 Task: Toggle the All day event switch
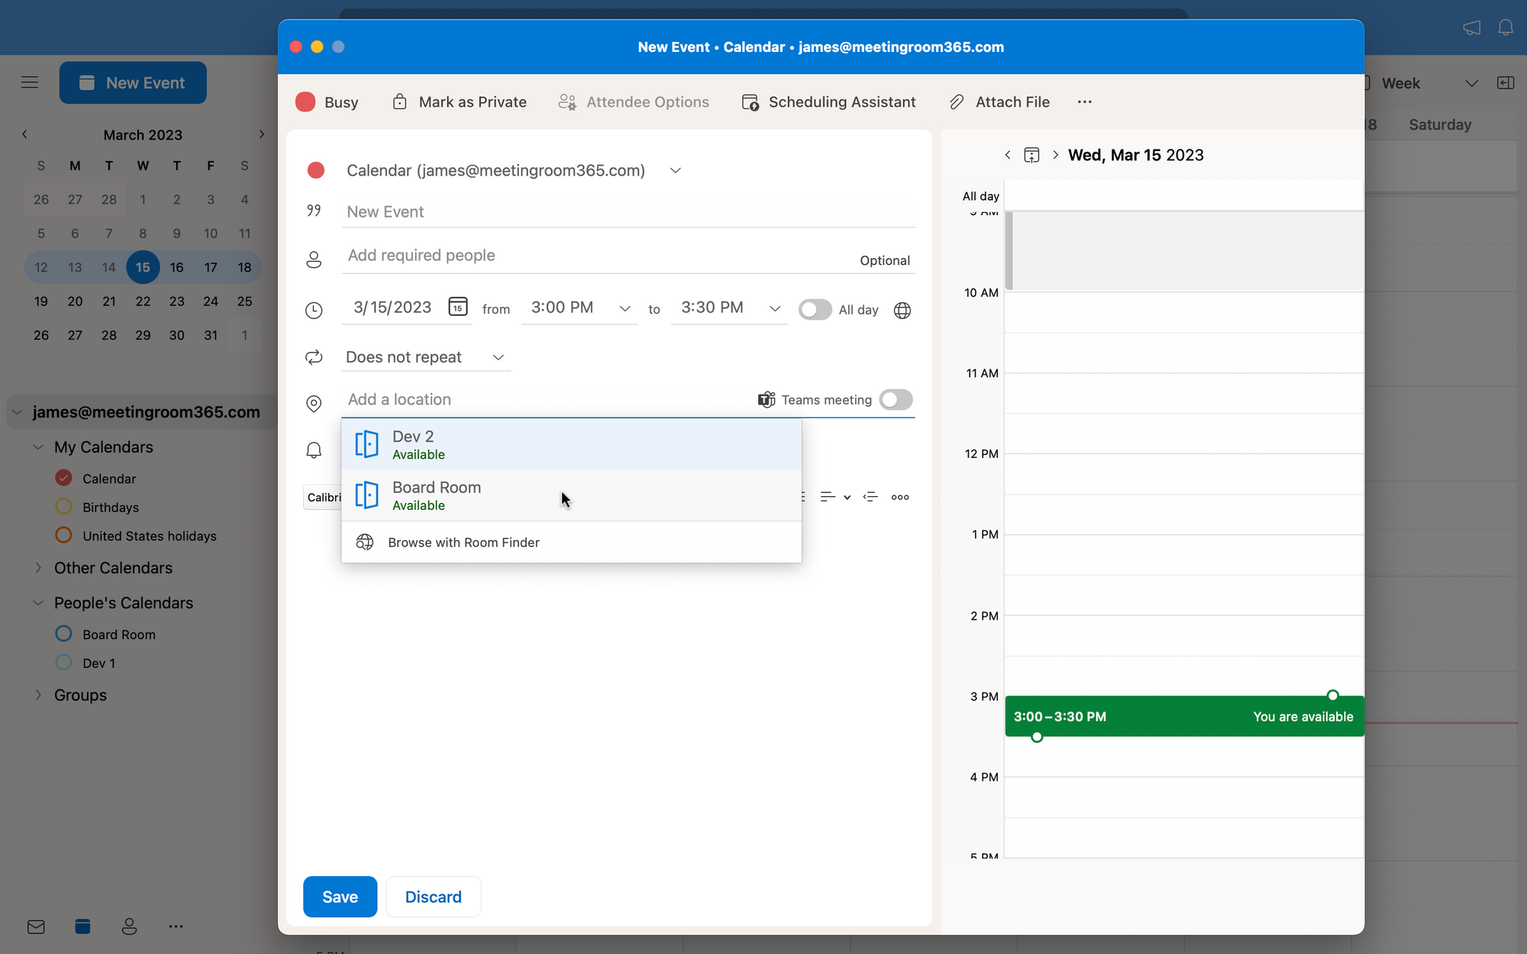tap(814, 309)
